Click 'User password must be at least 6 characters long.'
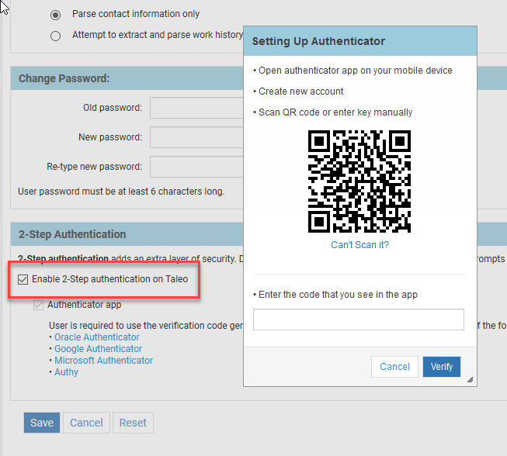This screenshot has height=456, width=507. coord(121,192)
